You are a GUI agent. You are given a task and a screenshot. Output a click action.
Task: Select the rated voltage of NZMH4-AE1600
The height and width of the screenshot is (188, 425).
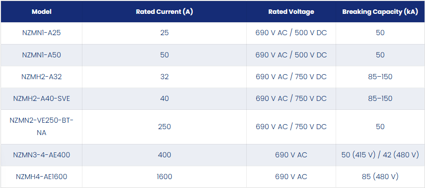click(291, 177)
